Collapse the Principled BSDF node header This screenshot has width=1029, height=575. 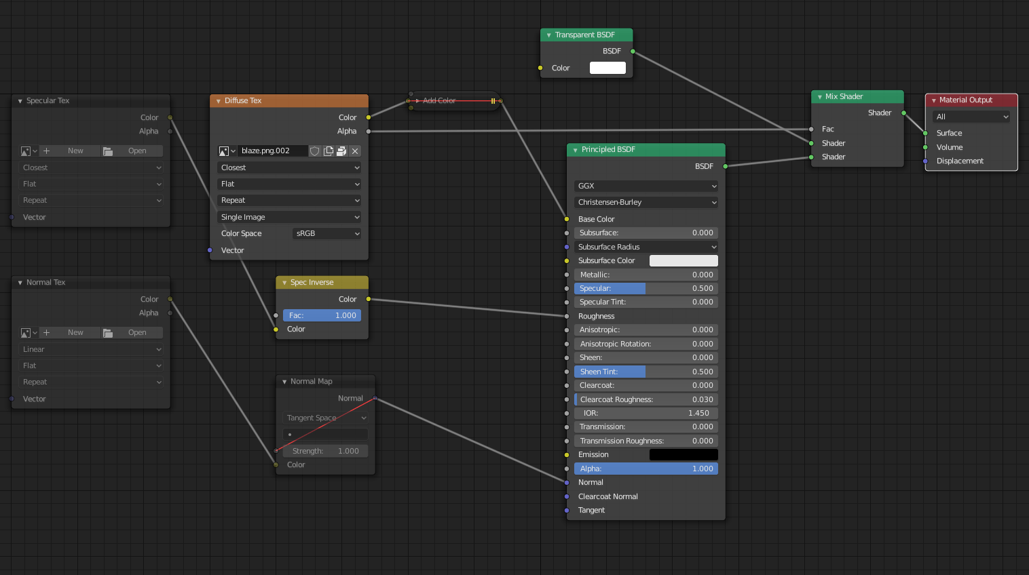coord(574,149)
